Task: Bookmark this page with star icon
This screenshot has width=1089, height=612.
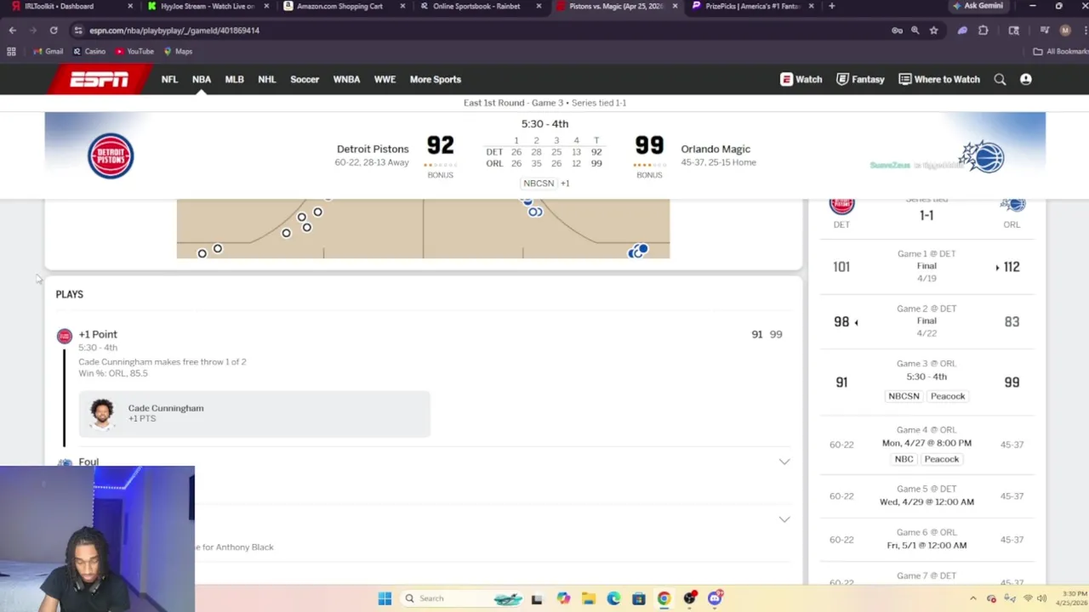Action: pos(934,31)
